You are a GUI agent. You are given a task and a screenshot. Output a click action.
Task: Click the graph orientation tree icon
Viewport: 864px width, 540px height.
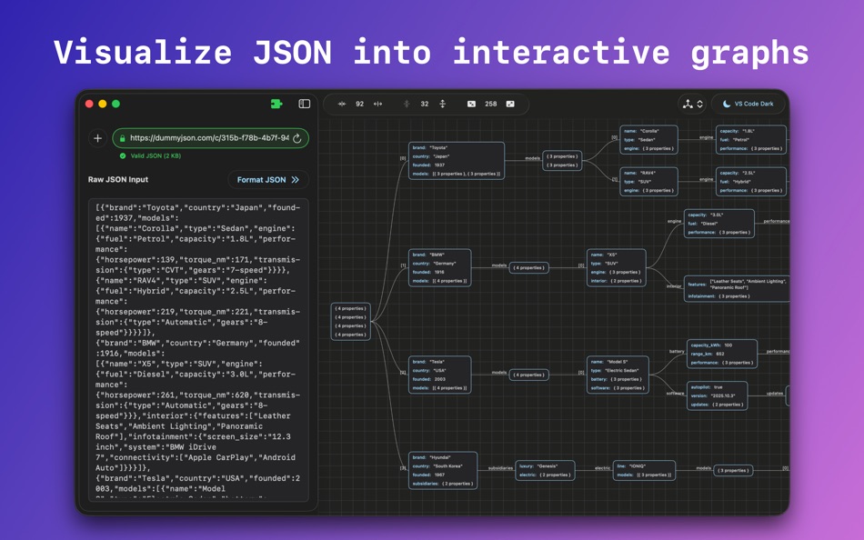(x=688, y=104)
